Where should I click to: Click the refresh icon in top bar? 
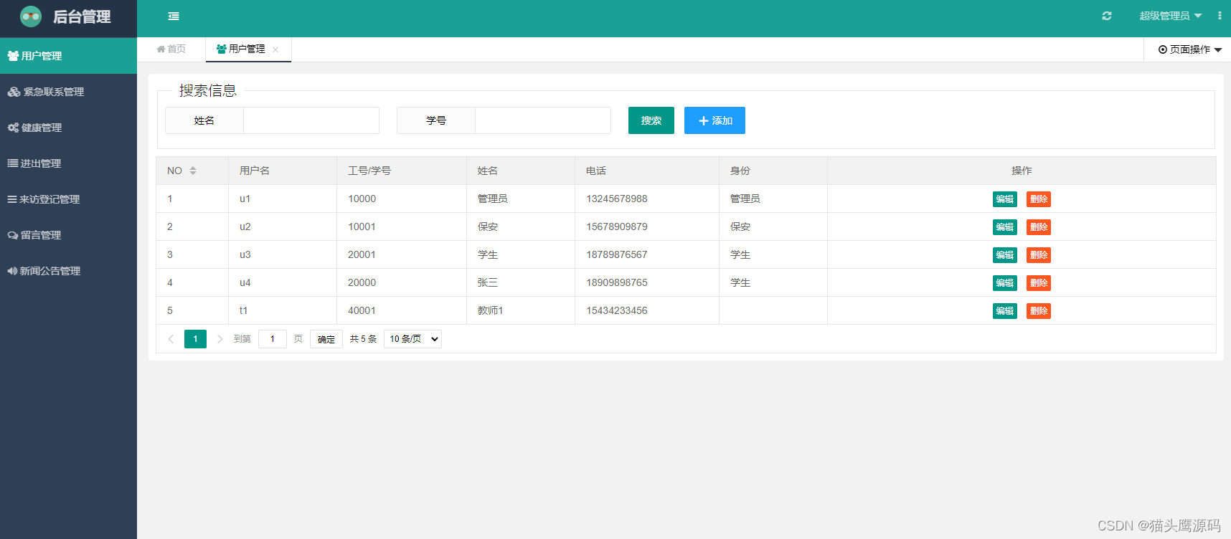[1107, 16]
